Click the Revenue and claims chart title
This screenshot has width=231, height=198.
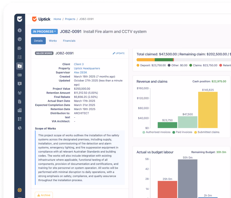click(x=152, y=81)
